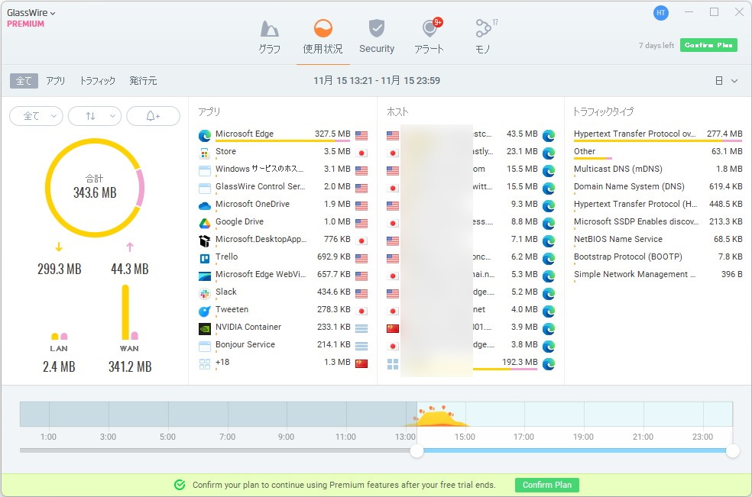
Task: Switch to the トラフィック tab
Action: point(97,80)
